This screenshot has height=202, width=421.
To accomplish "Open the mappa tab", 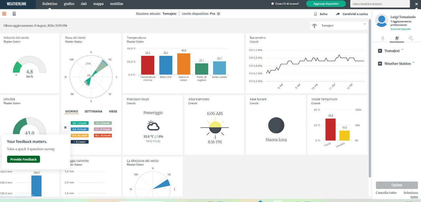I will pyautogui.click(x=98, y=4).
